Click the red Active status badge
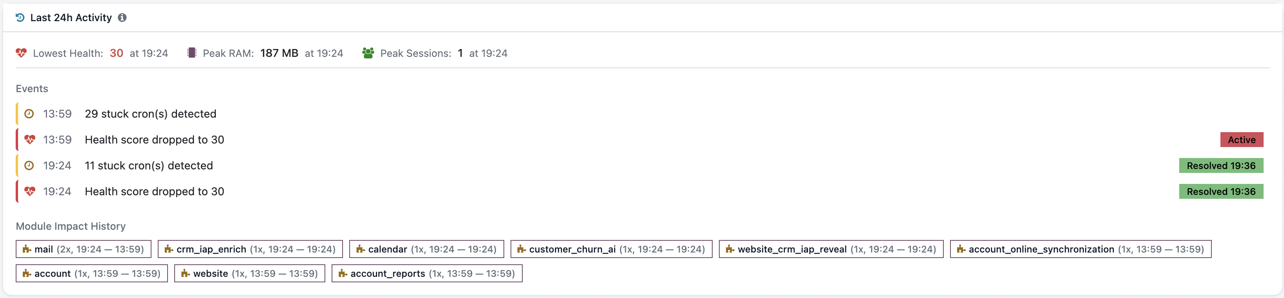The image size is (1284, 298). [x=1241, y=140]
